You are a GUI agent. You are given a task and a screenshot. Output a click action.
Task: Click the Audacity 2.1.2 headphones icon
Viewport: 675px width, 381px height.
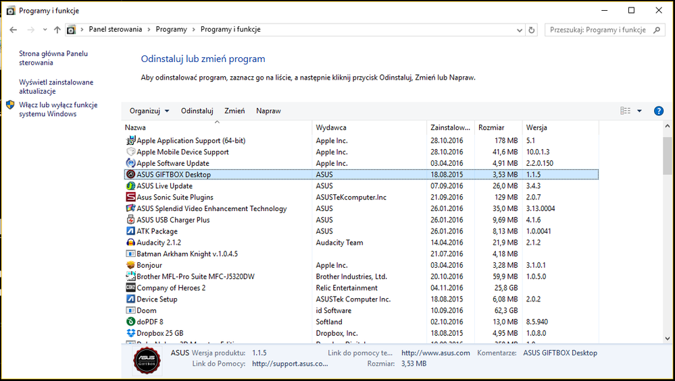[x=130, y=242]
